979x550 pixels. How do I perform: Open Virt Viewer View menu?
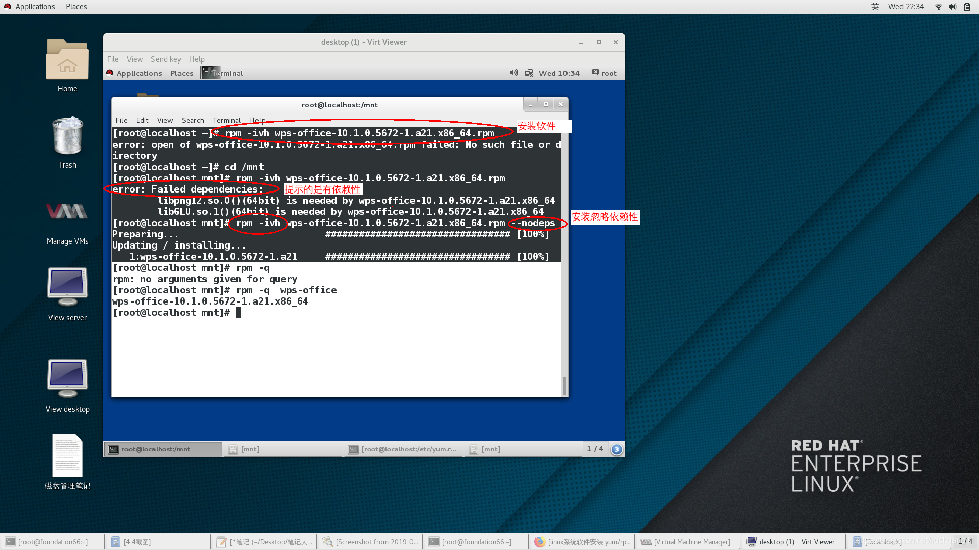(135, 59)
